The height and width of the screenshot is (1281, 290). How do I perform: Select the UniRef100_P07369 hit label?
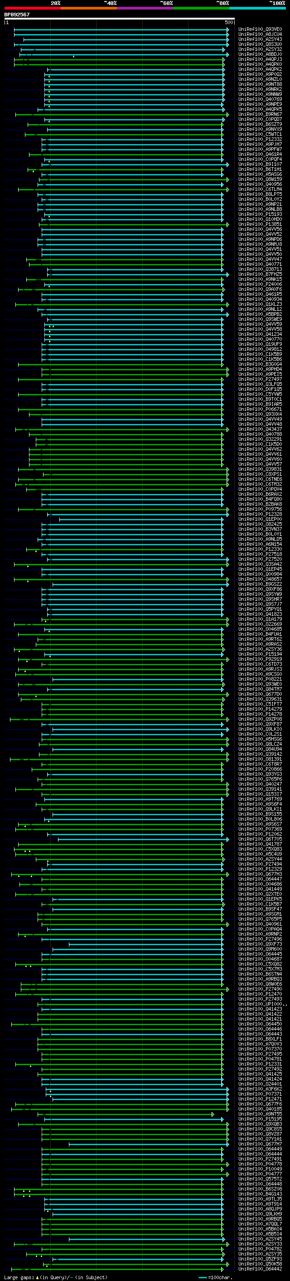(260, 829)
